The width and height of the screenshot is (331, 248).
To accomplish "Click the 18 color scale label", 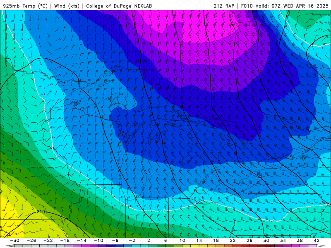I will 216,241.
